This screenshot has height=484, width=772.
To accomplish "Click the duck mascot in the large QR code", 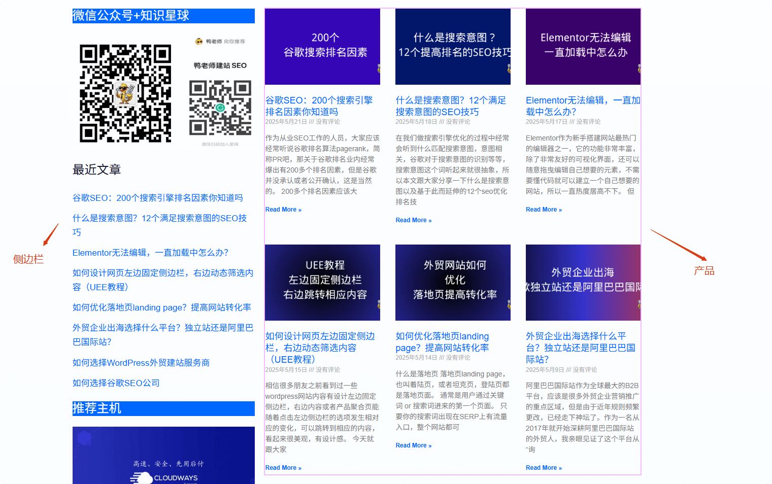I will 125,94.
